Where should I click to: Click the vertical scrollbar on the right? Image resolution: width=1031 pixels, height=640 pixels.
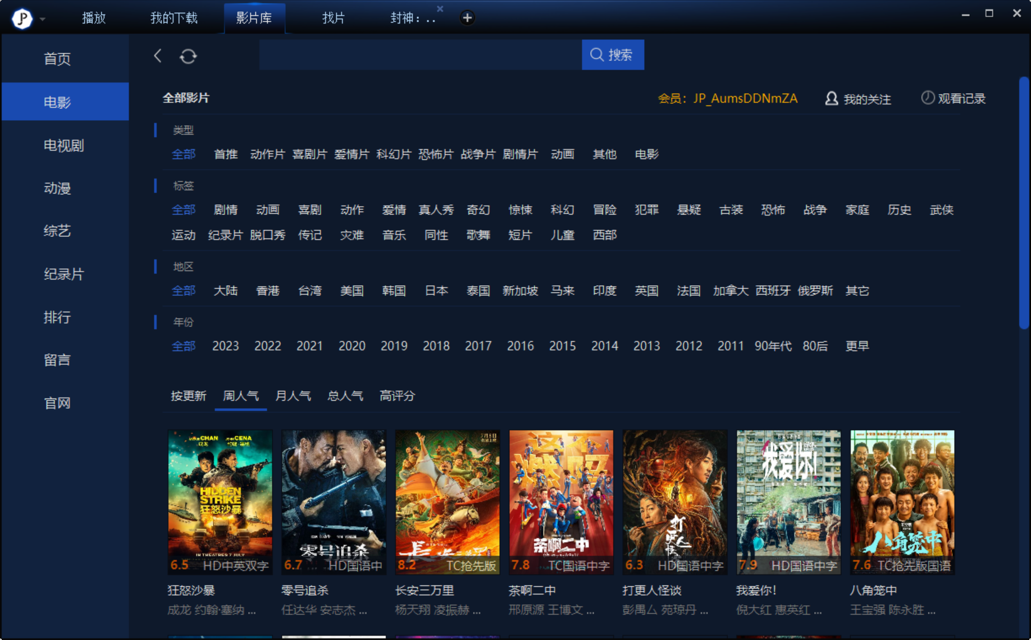[x=1024, y=203]
